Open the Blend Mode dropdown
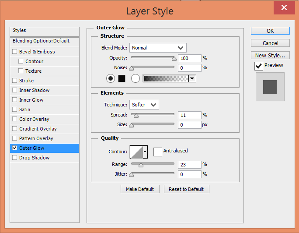Viewport: 299px width, 233px height. (158, 48)
